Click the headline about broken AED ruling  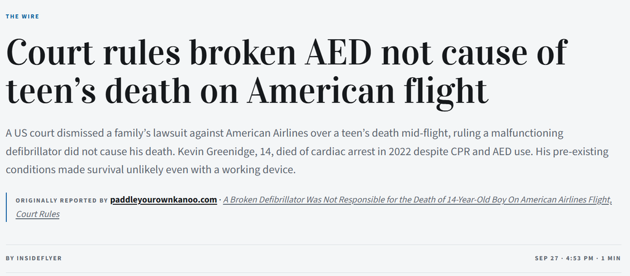point(287,71)
